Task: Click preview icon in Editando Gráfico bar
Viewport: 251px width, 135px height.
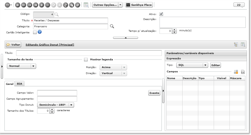Action: pyautogui.click(x=243, y=45)
